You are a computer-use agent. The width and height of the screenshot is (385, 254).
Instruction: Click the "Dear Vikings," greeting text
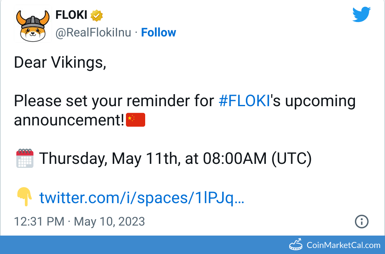coord(60,62)
